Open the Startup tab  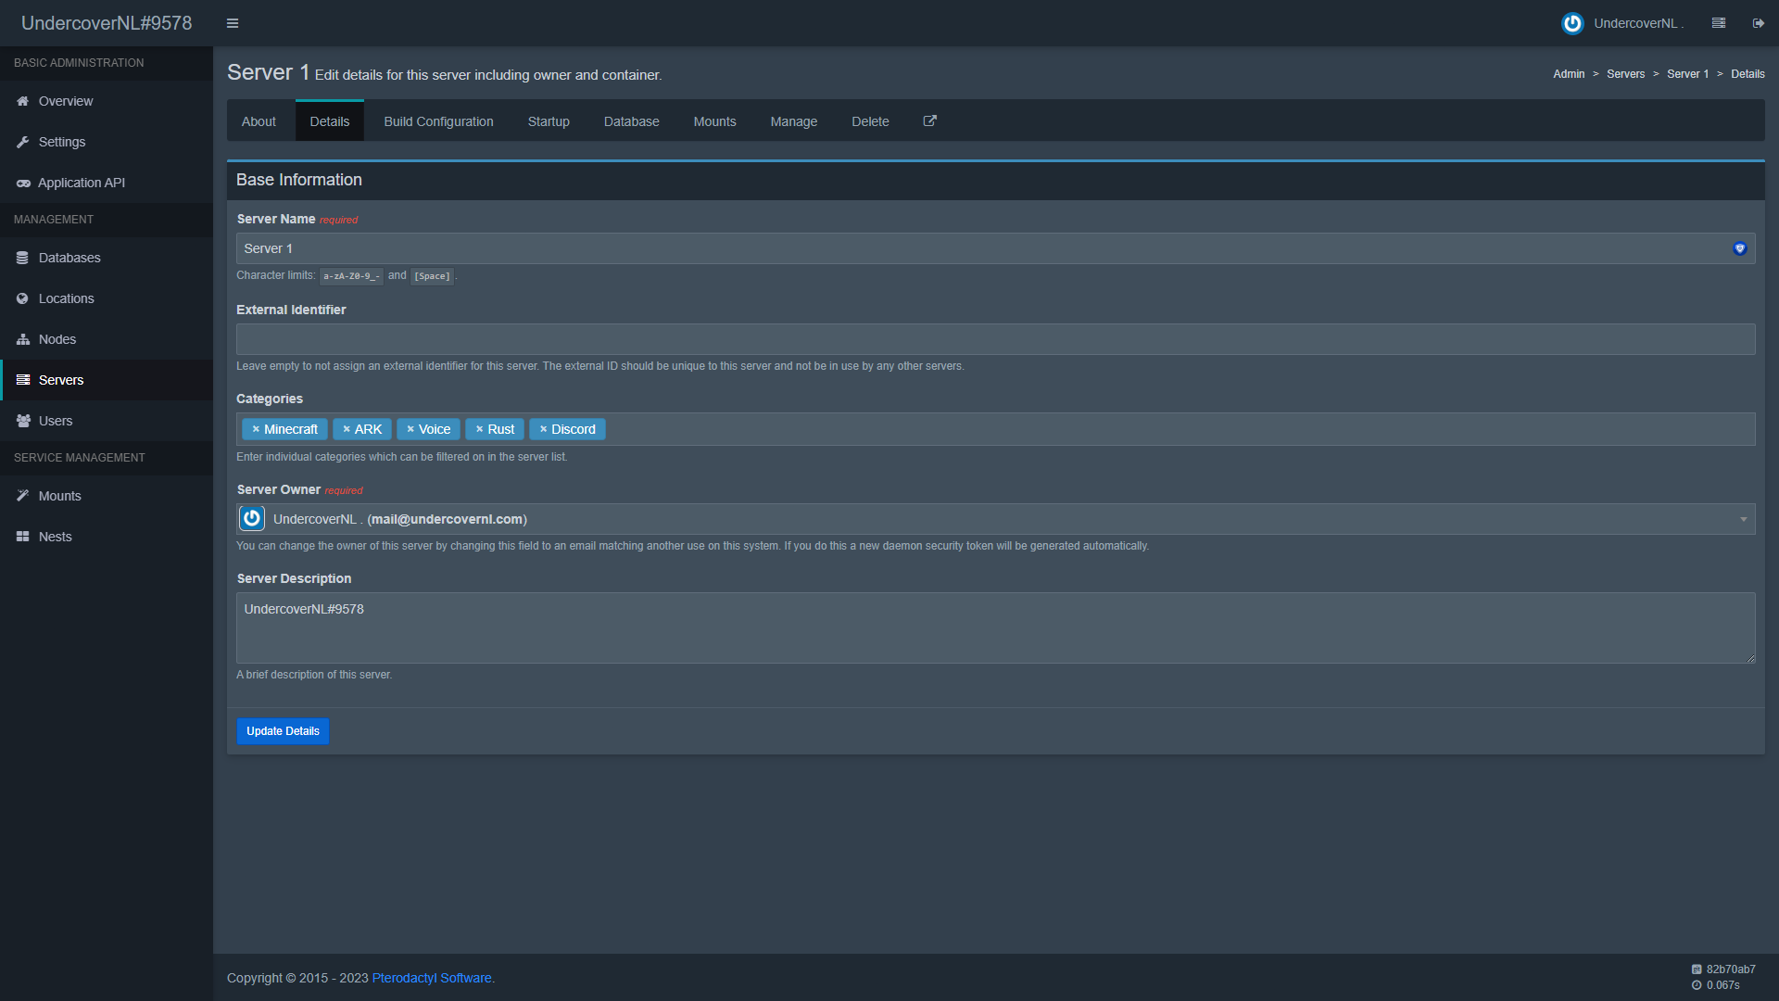click(549, 121)
